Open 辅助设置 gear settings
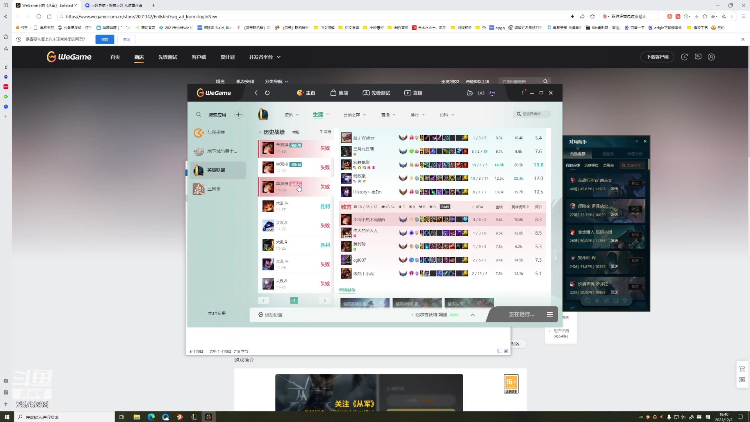Viewport: 750px width, 422px height. pyautogui.click(x=270, y=315)
